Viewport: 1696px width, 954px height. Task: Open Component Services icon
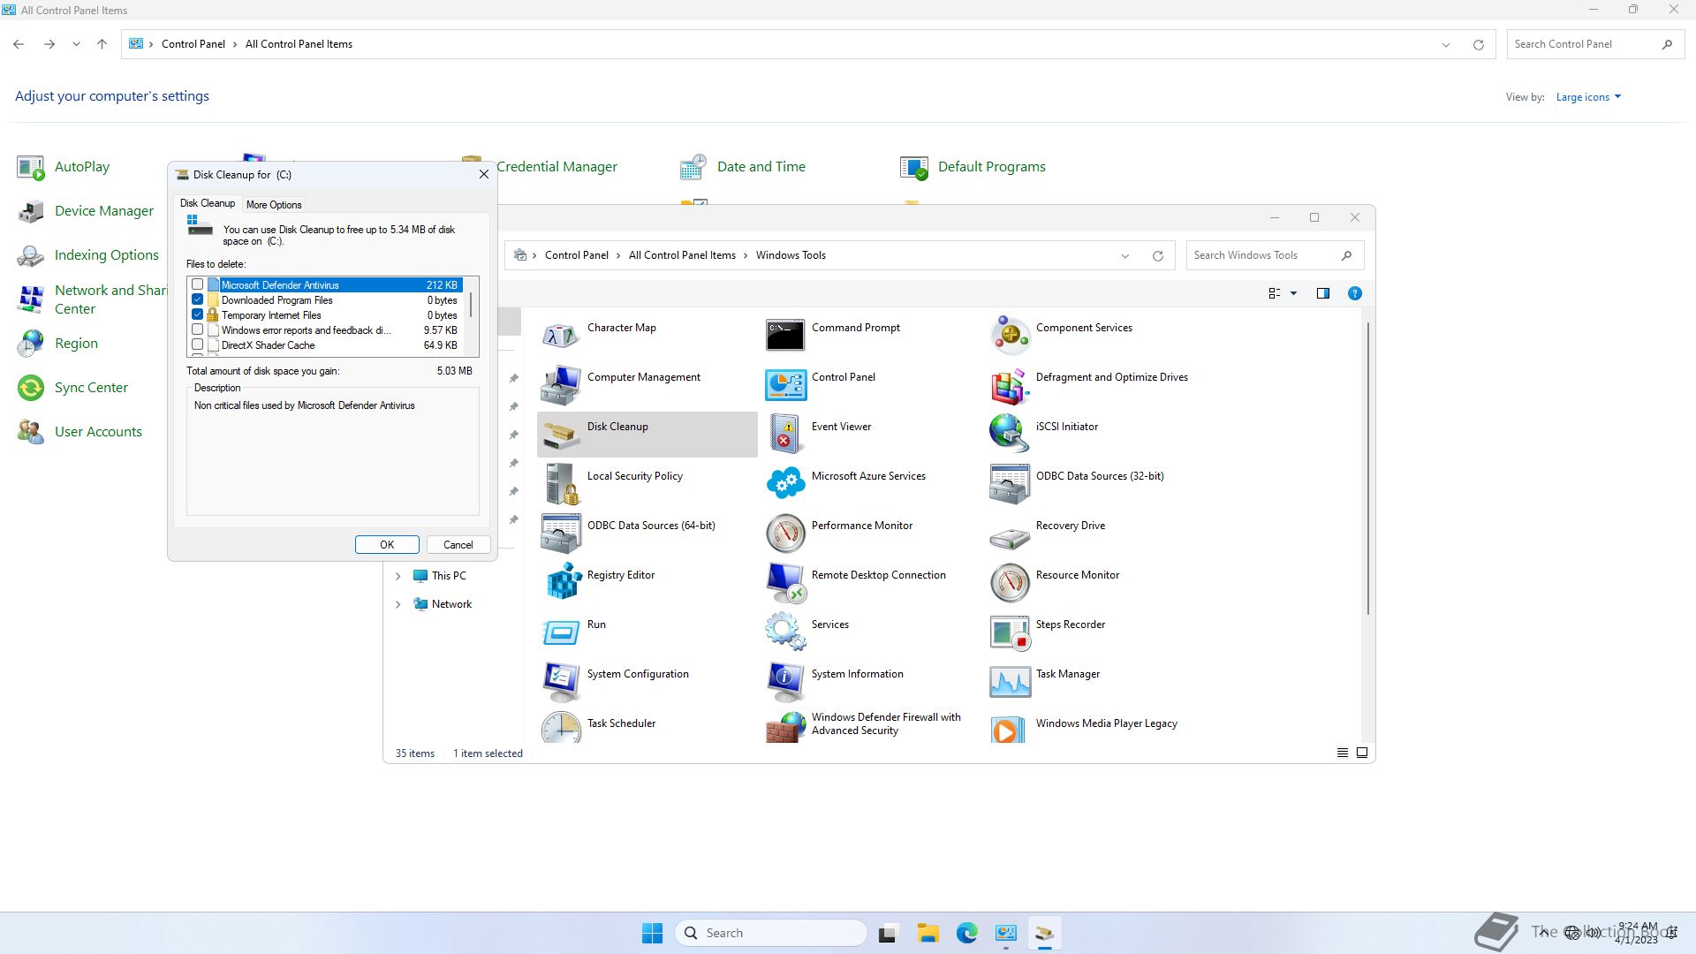coord(1010,336)
